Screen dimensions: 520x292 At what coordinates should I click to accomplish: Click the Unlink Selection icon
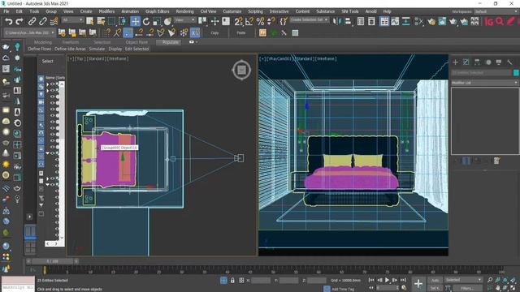click(x=43, y=22)
